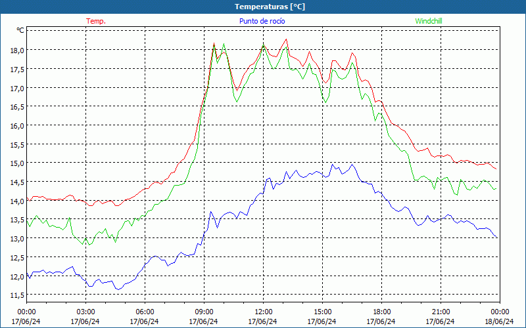Click the 15,0 y-axis value

tap(18, 163)
